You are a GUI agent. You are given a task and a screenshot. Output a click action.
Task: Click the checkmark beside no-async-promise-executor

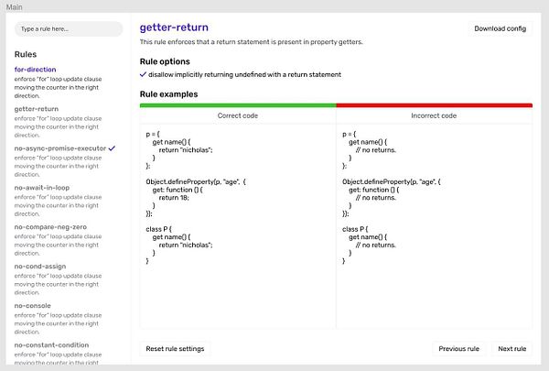[x=112, y=148]
